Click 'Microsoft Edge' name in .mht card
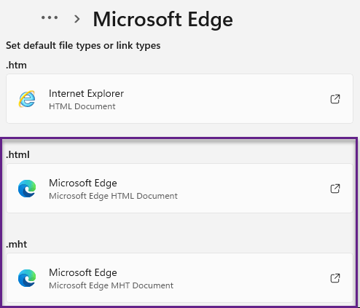The image size is (360, 308). click(83, 273)
